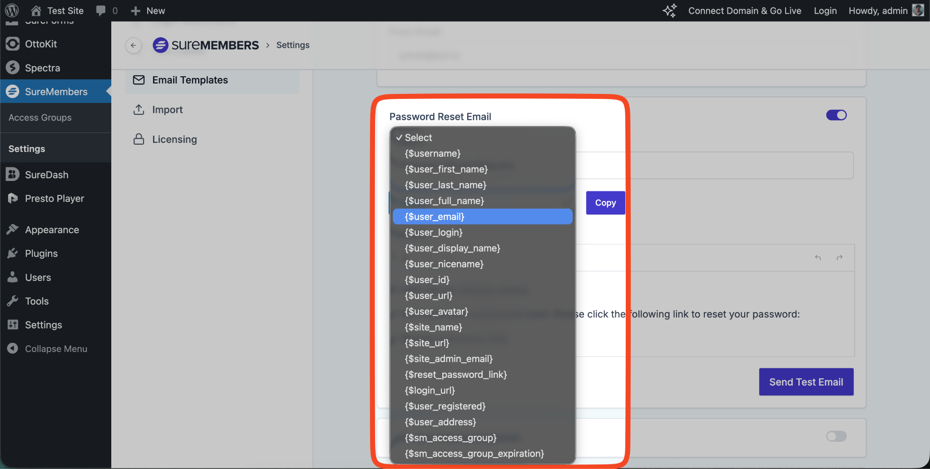Open the Import settings tab
930x469 pixels.
(x=167, y=110)
